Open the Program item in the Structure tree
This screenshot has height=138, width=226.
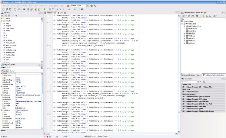[x=8, y=26]
